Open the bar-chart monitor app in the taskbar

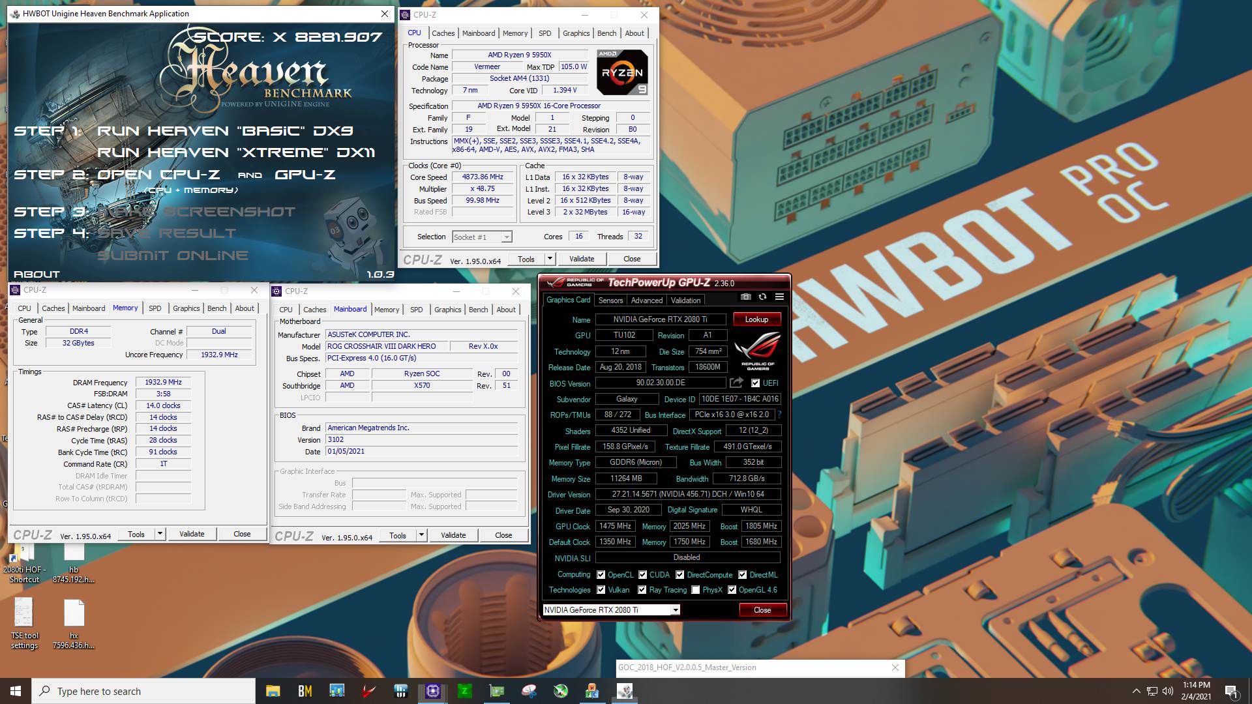coord(336,691)
